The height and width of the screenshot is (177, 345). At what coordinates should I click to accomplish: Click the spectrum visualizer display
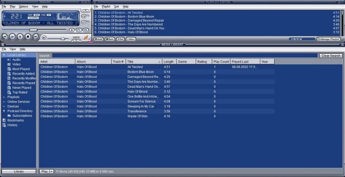(67, 17)
